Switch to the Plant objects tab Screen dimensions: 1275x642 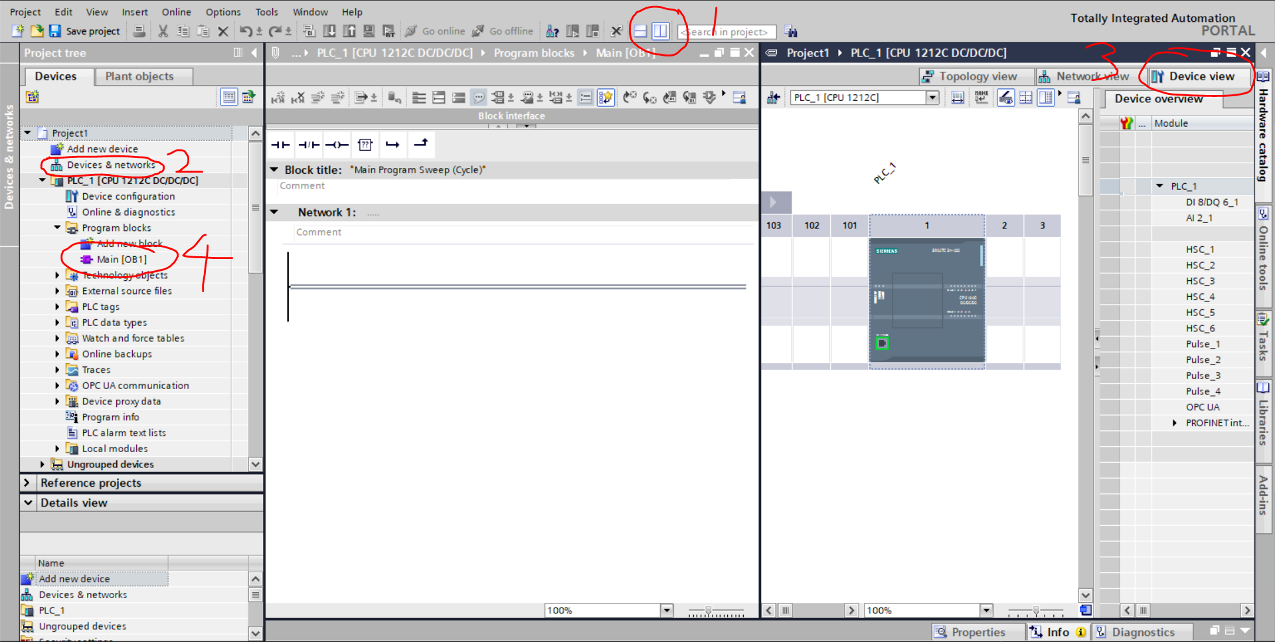(x=143, y=76)
